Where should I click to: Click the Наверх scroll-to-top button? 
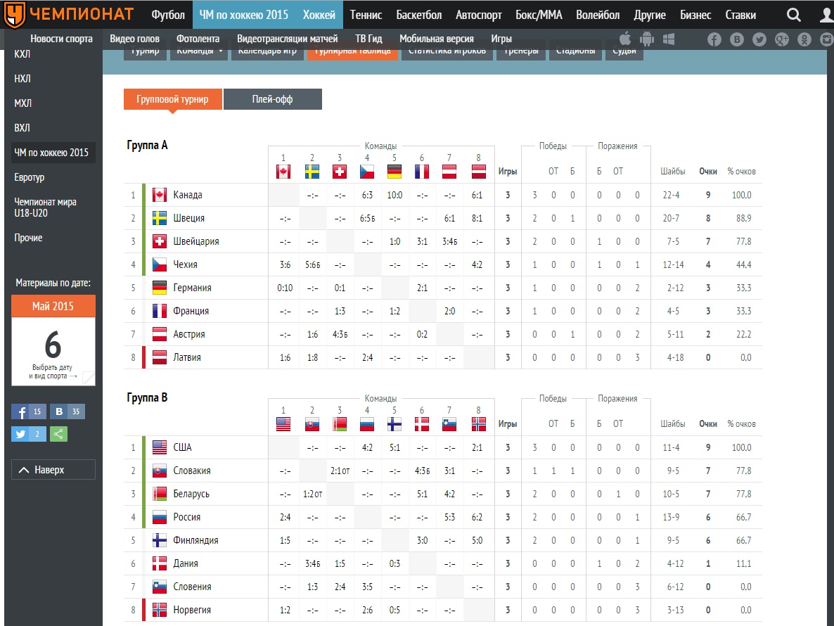53,470
